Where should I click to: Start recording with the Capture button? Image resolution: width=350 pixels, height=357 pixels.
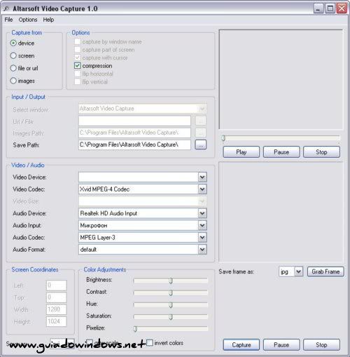coord(241,345)
